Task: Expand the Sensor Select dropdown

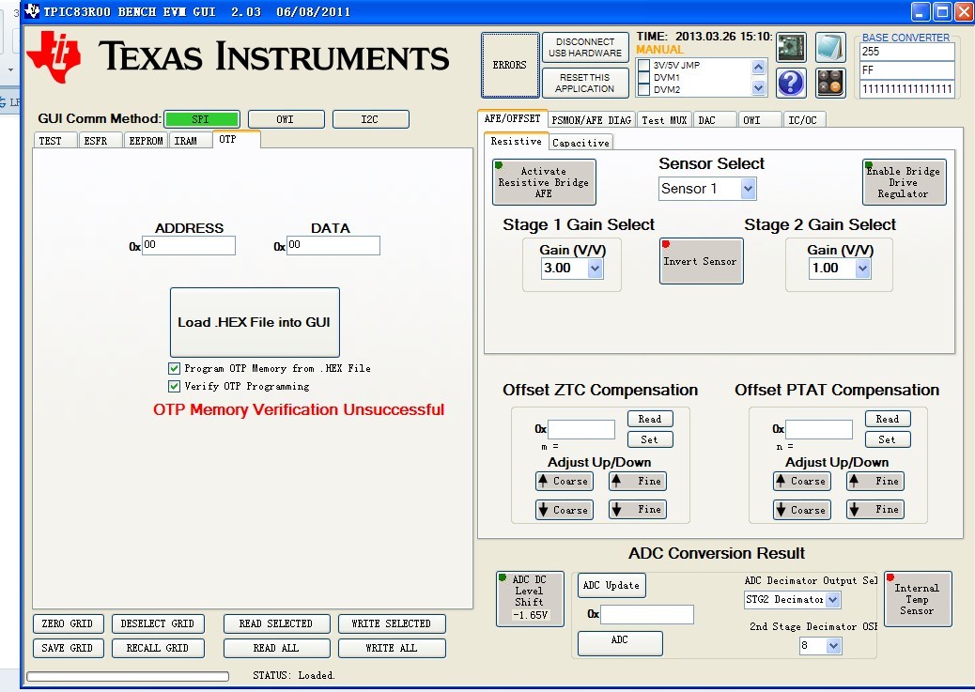Action: pos(748,189)
